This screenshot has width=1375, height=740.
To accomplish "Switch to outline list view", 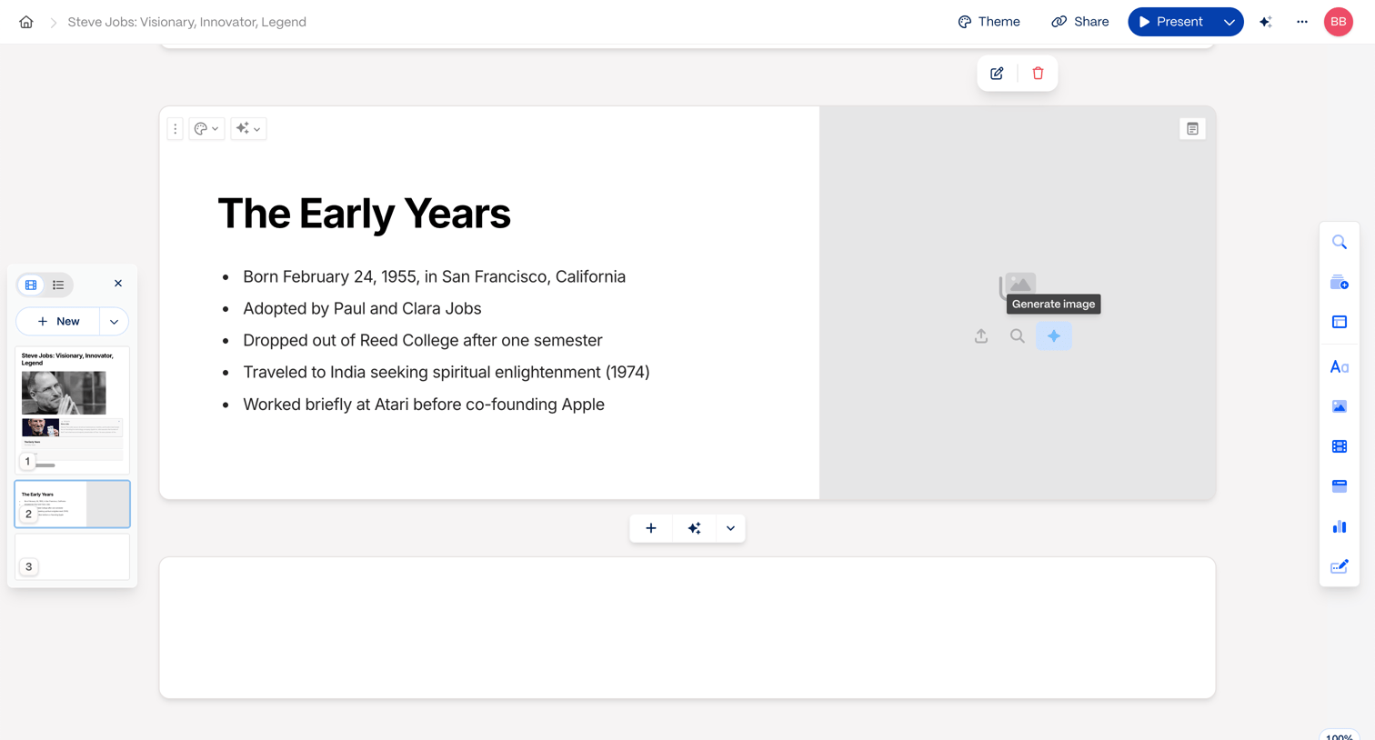I will point(58,285).
